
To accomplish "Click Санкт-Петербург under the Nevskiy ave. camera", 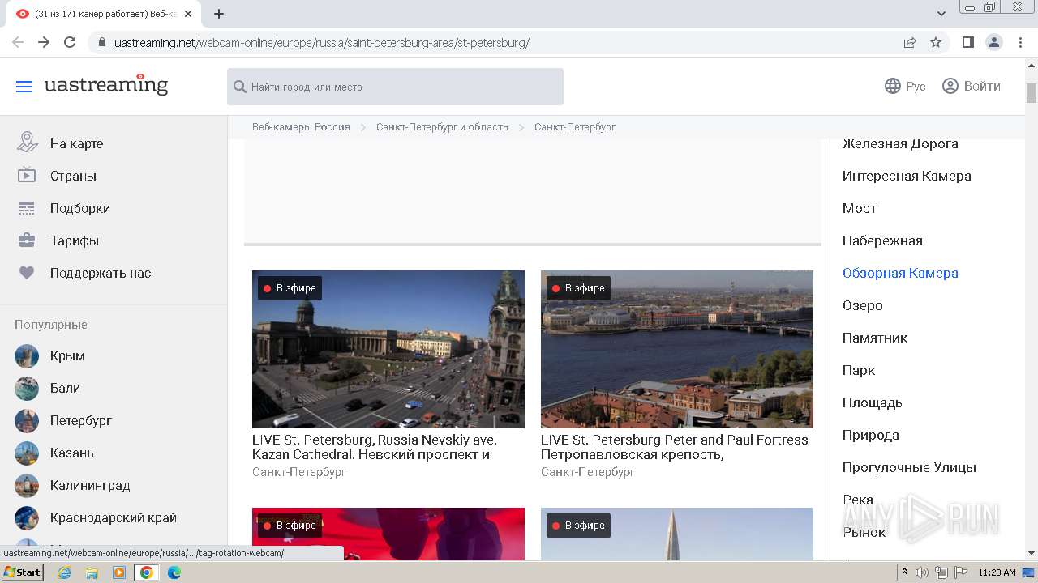I will pos(299,472).
